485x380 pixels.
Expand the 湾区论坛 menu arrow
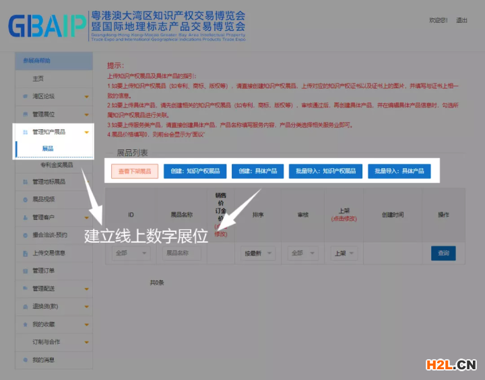point(87,97)
